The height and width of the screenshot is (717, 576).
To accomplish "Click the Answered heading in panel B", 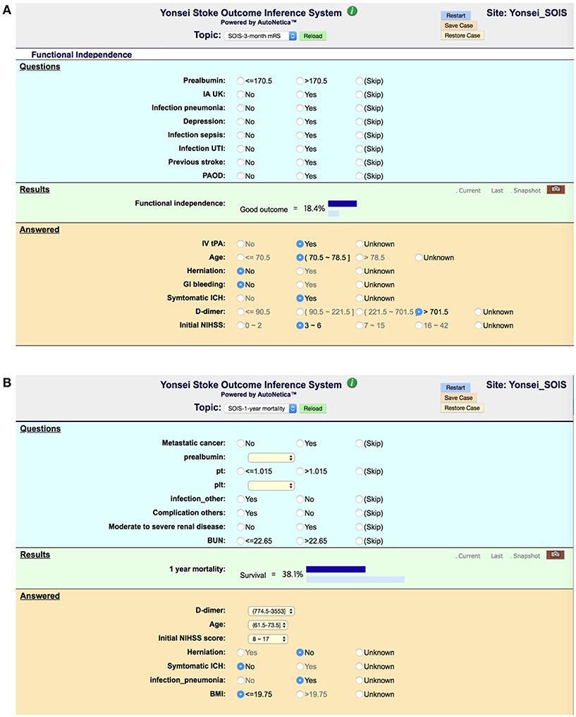I will point(39,596).
